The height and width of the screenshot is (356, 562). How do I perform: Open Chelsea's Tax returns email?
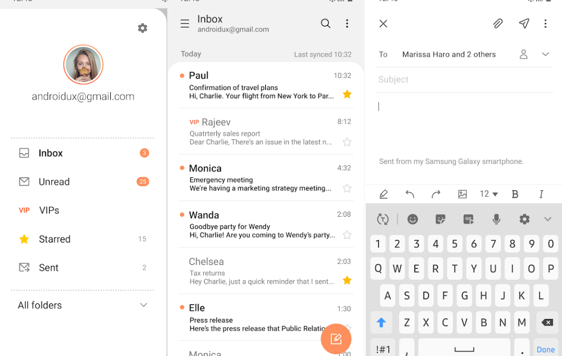pos(265,271)
